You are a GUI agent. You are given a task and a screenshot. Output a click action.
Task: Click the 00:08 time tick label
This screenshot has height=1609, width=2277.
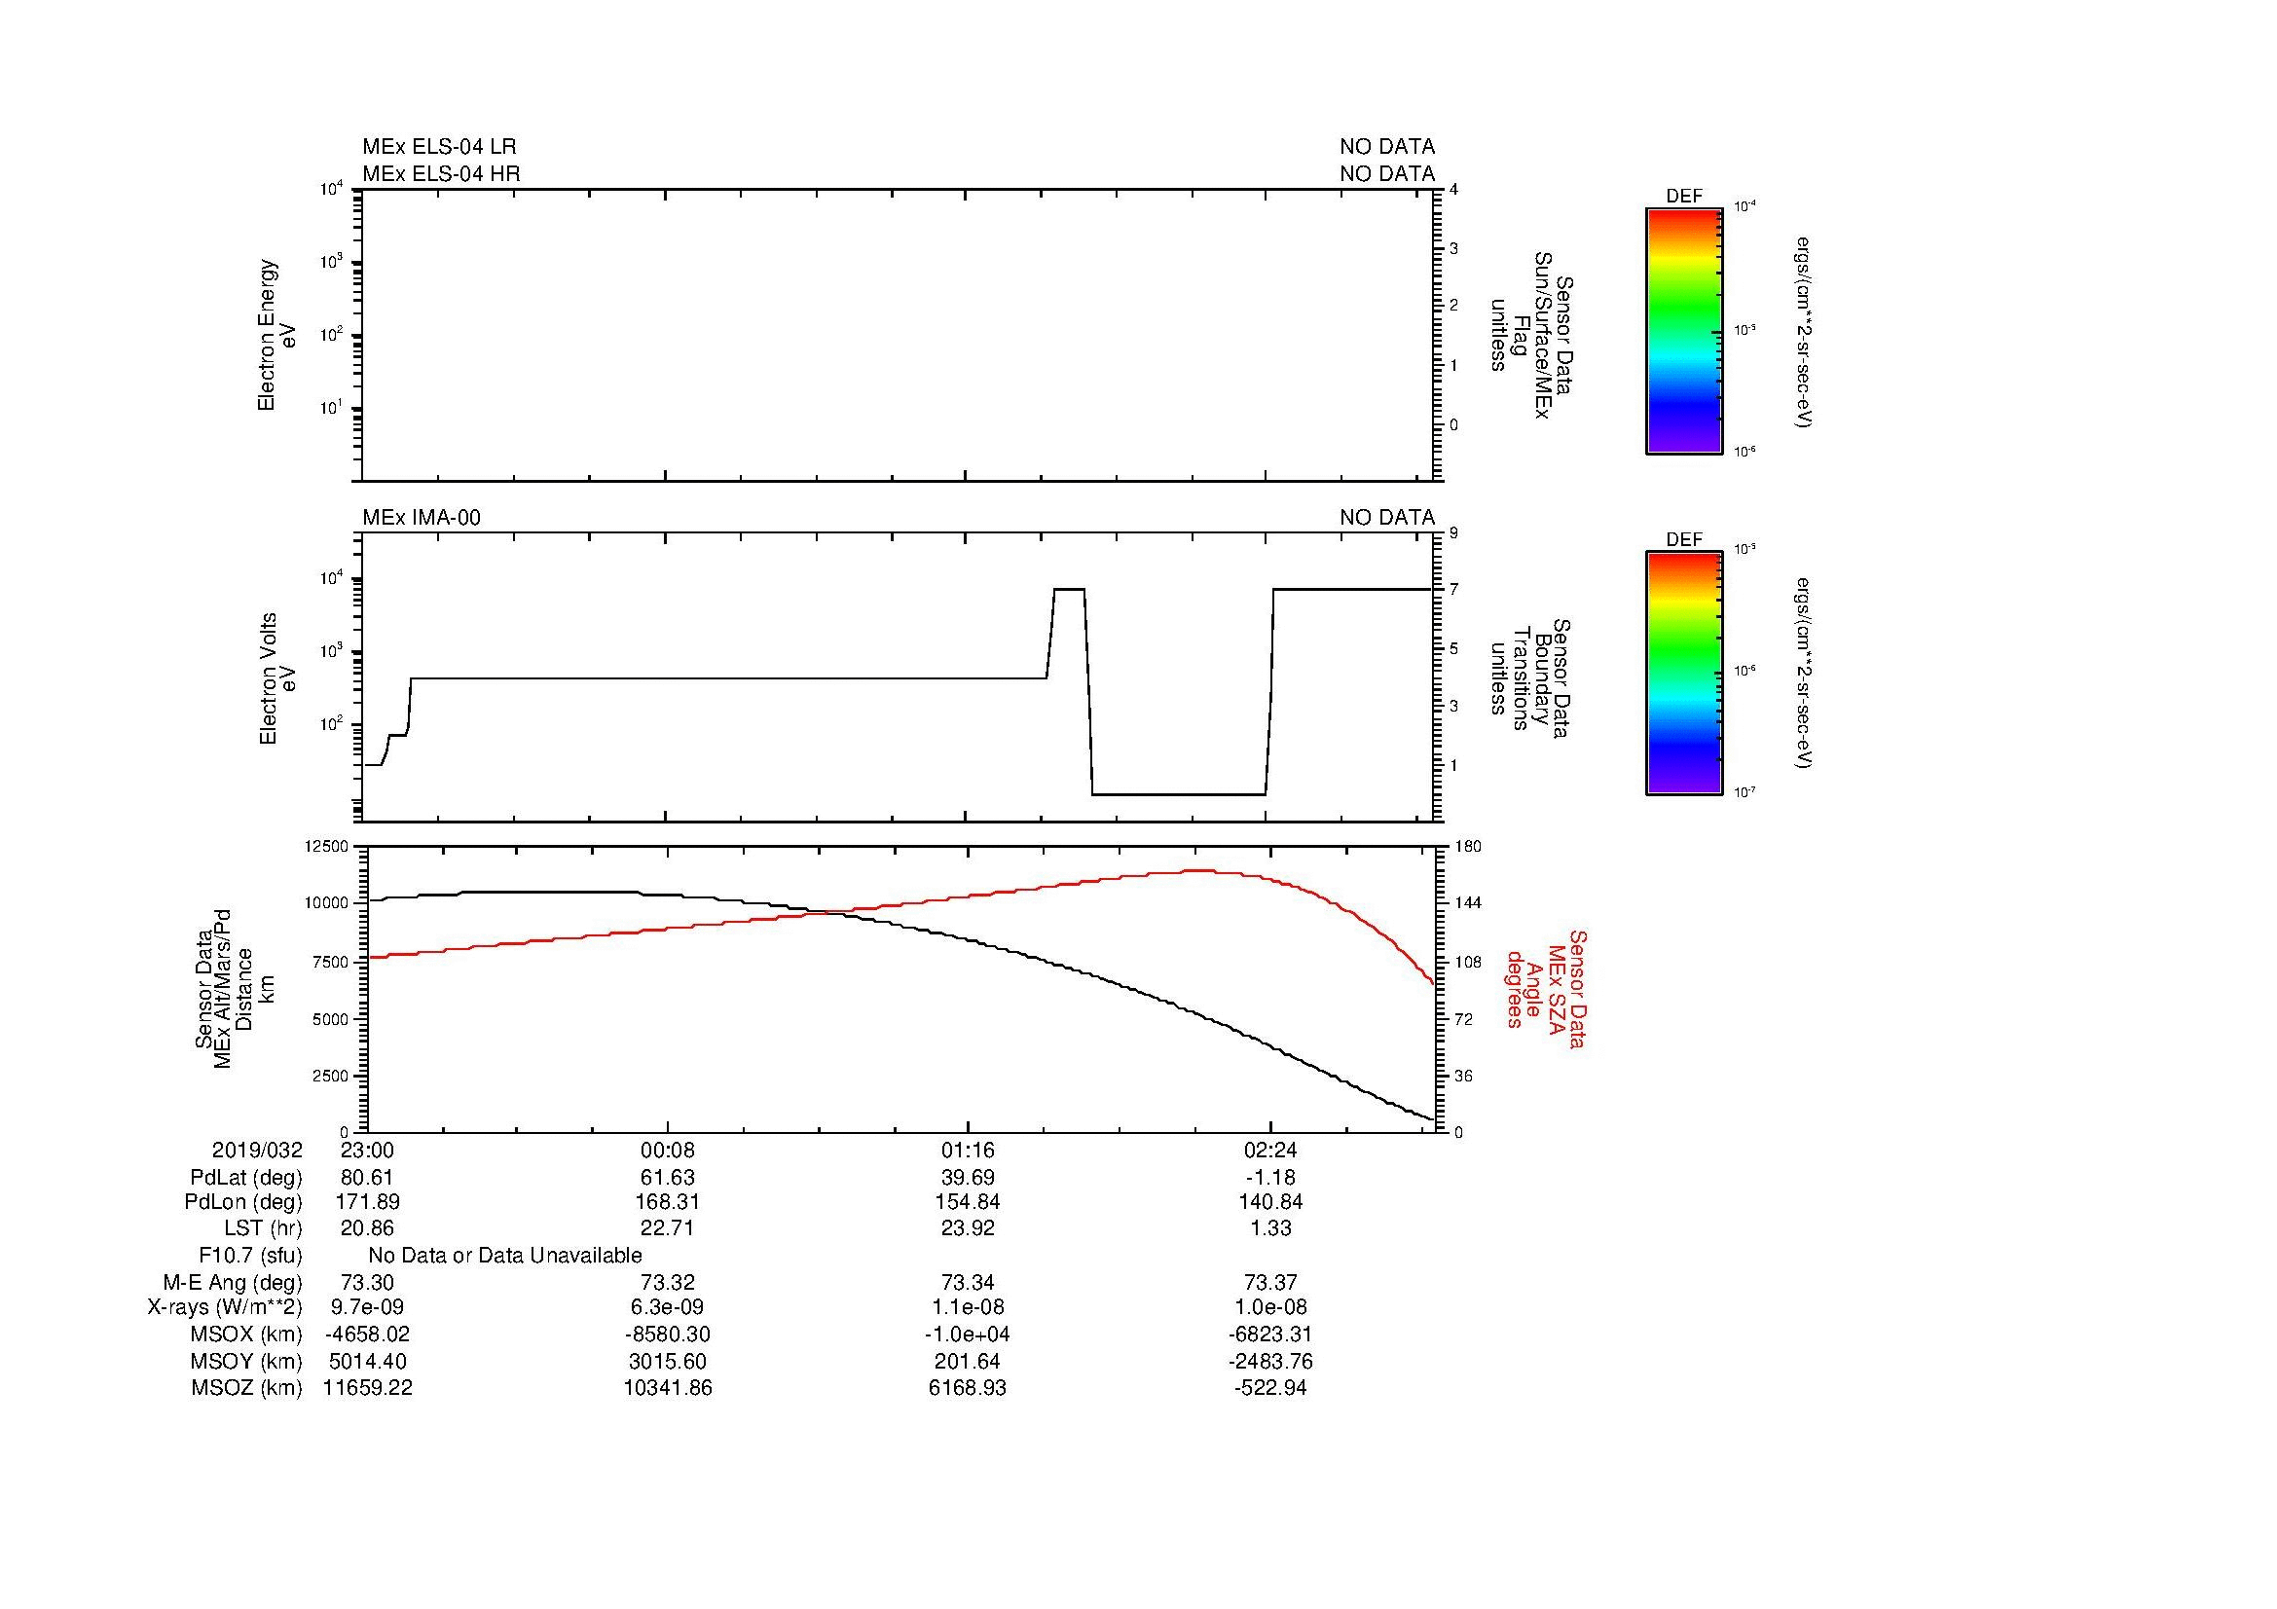tap(668, 1150)
